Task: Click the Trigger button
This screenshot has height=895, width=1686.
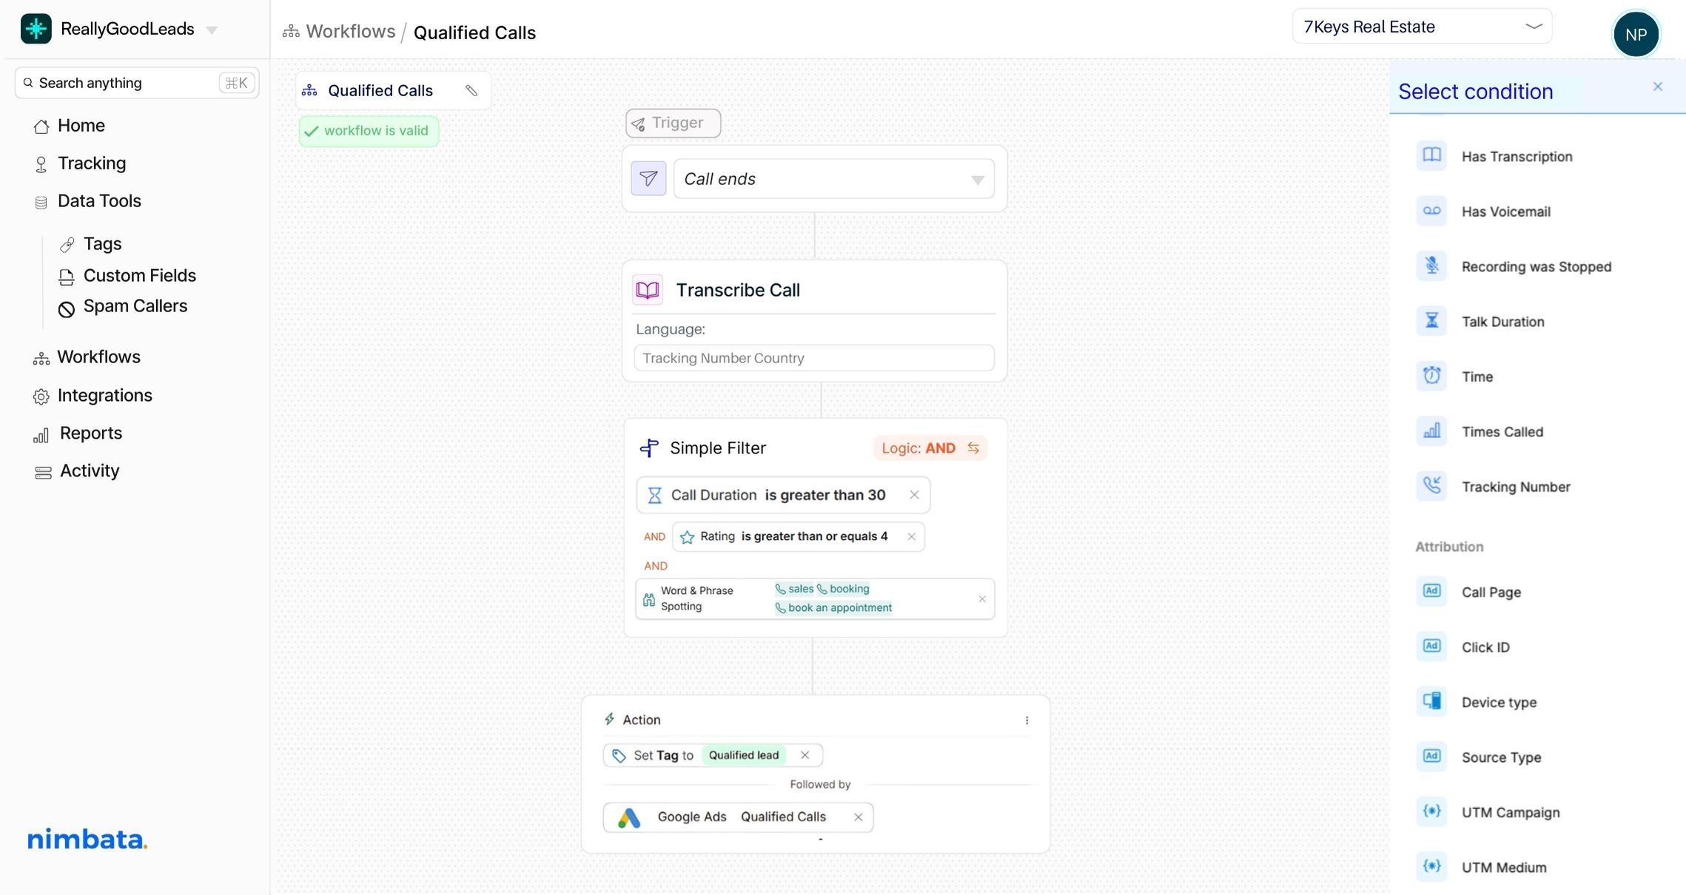Action: 672,123
